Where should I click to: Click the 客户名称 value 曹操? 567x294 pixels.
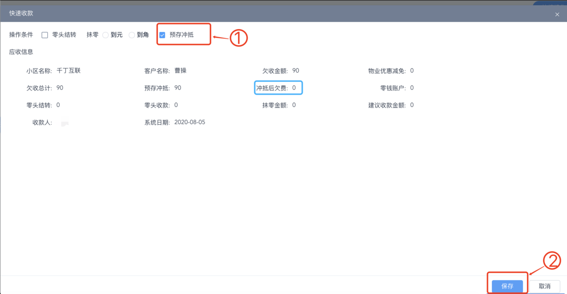(x=180, y=71)
